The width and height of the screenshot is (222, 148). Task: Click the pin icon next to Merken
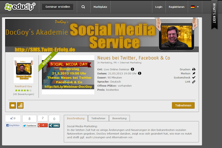194,73
